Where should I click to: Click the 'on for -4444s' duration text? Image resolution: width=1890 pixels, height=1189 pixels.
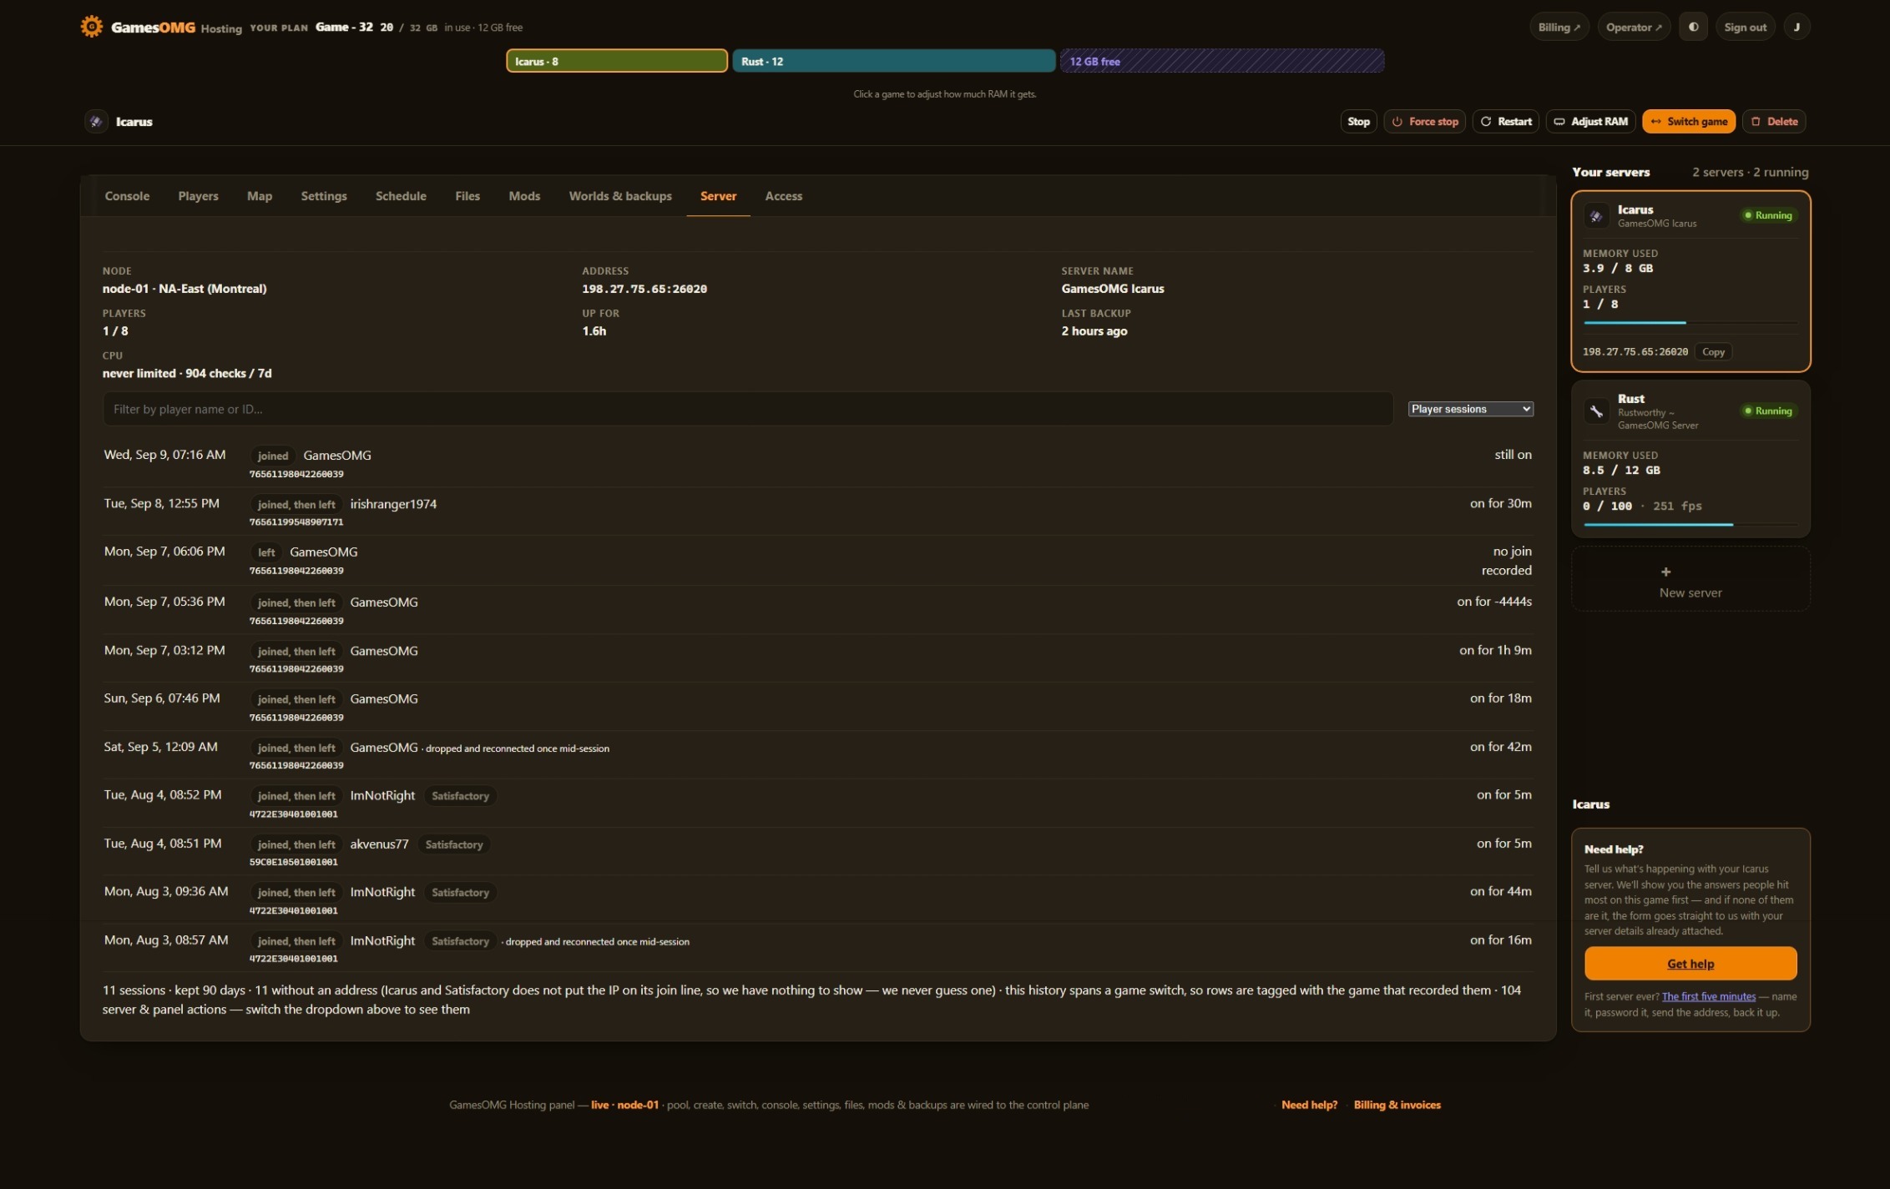click(1494, 602)
